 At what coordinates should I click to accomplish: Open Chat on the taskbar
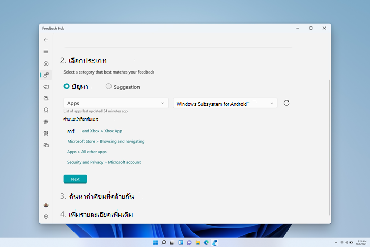(x=189, y=243)
